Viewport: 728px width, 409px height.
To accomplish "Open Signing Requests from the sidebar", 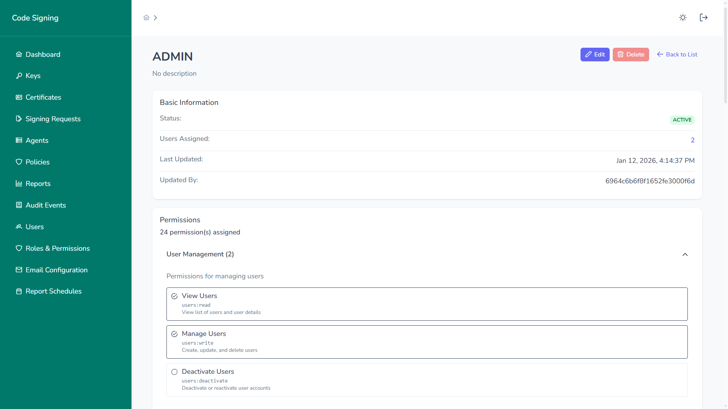I will pos(53,119).
